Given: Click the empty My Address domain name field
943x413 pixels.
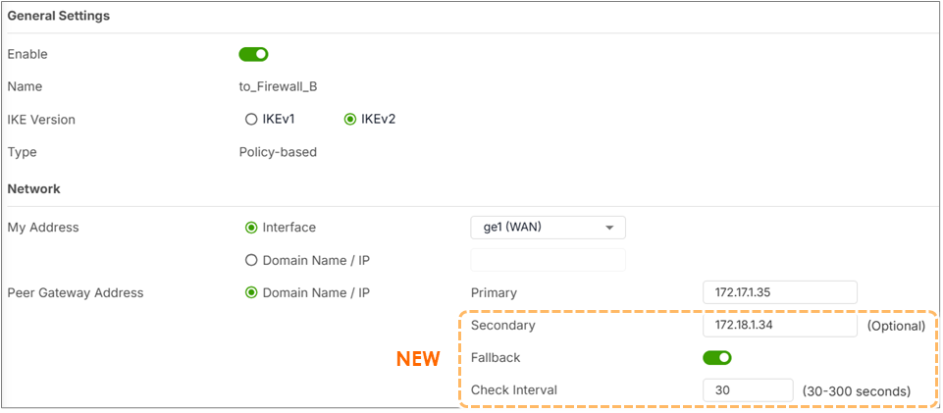Looking at the screenshot, I should tap(548, 260).
